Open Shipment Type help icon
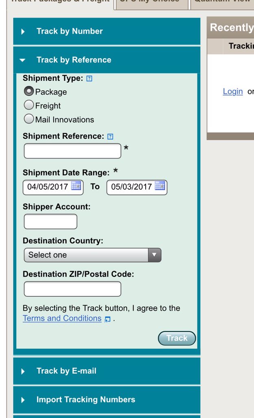254x418 pixels. pyautogui.click(x=90, y=79)
